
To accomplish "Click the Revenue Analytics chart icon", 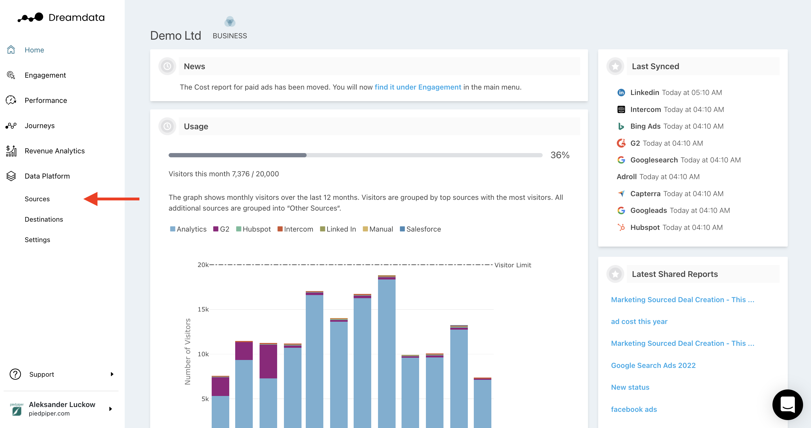I will tap(11, 151).
